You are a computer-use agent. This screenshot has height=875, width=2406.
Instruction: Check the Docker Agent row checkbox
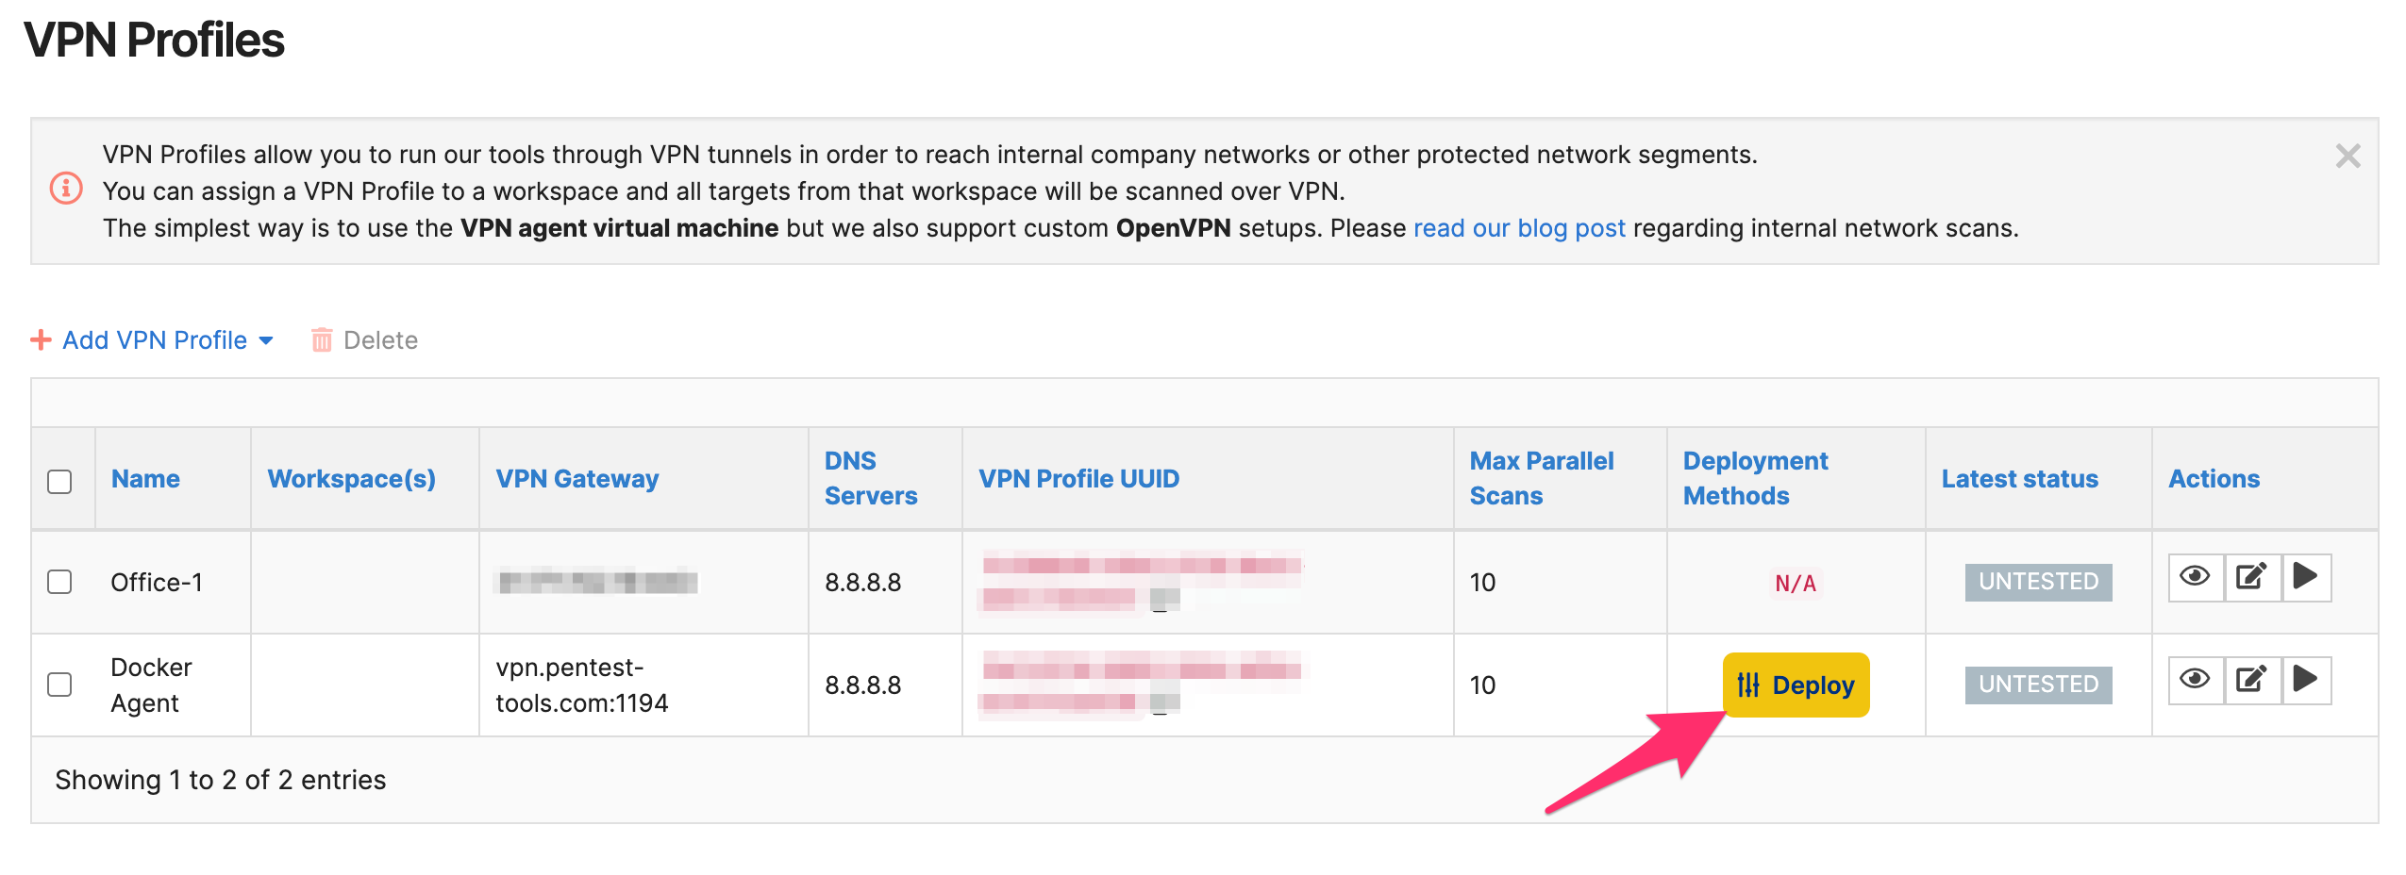(x=59, y=684)
